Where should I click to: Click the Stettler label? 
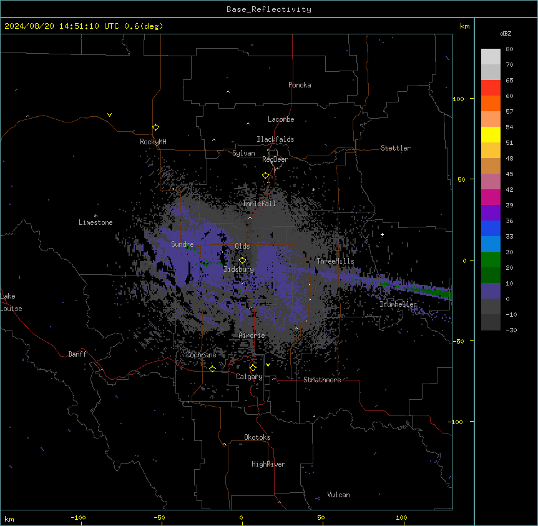pos(396,148)
